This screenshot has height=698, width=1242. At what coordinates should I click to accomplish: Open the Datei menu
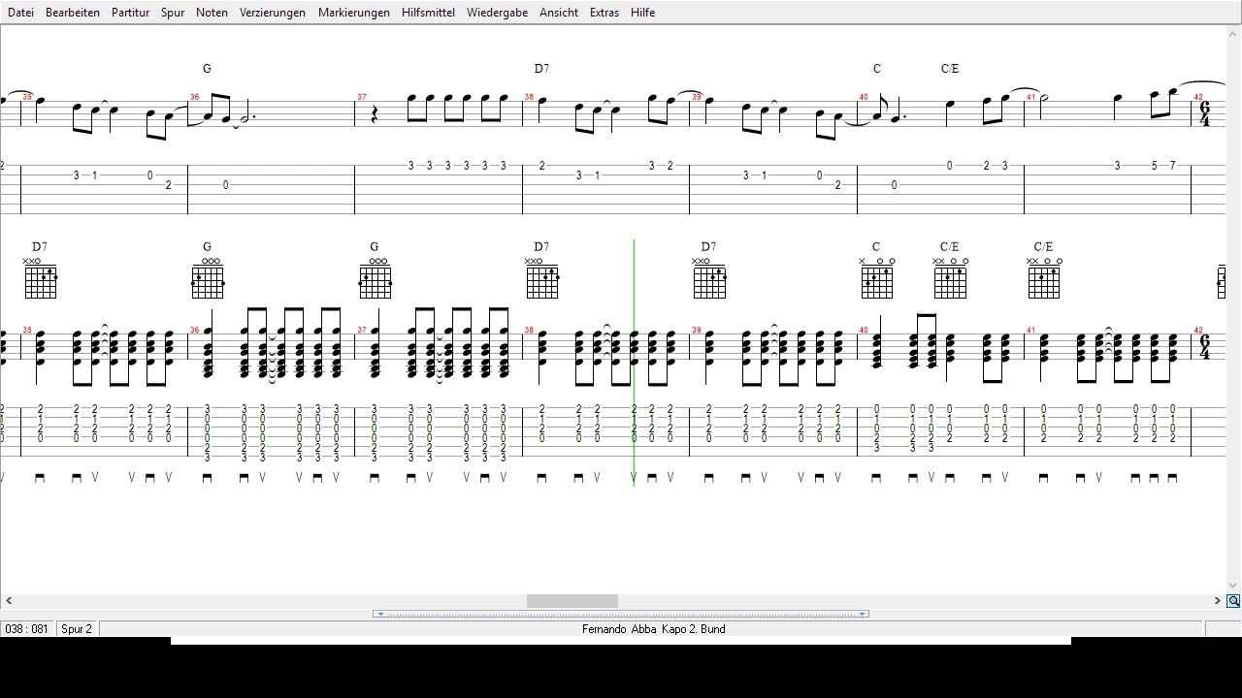(20, 13)
